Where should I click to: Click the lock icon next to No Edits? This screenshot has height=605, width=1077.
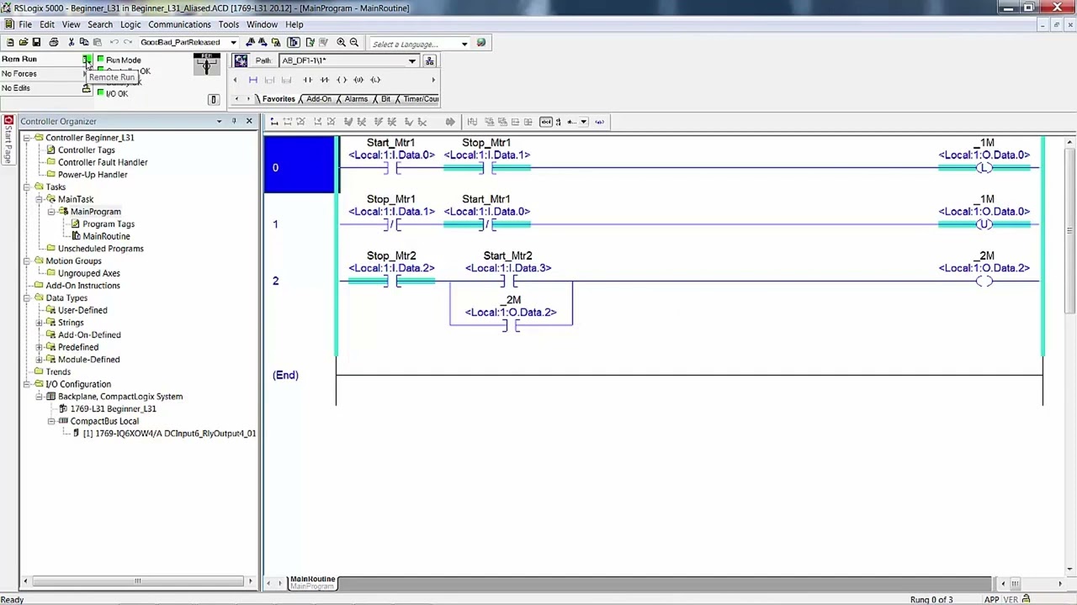[x=86, y=88]
